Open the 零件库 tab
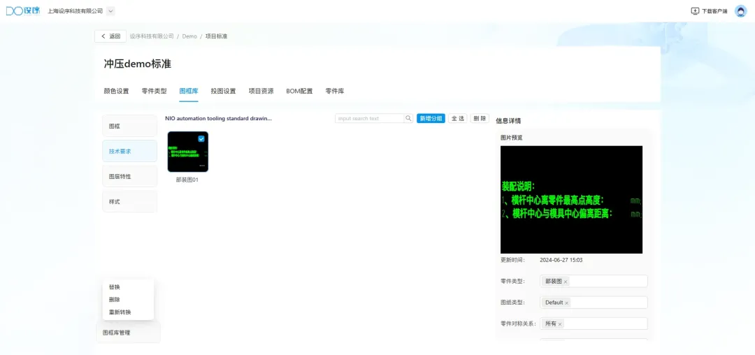The width and height of the screenshot is (755, 355). pyautogui.click(x=335, y=91)
